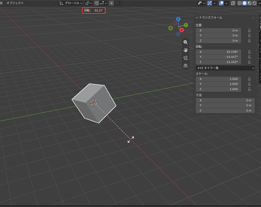
Task: Open the gizmo options dropdown arrow
Action: click(215, 3)
